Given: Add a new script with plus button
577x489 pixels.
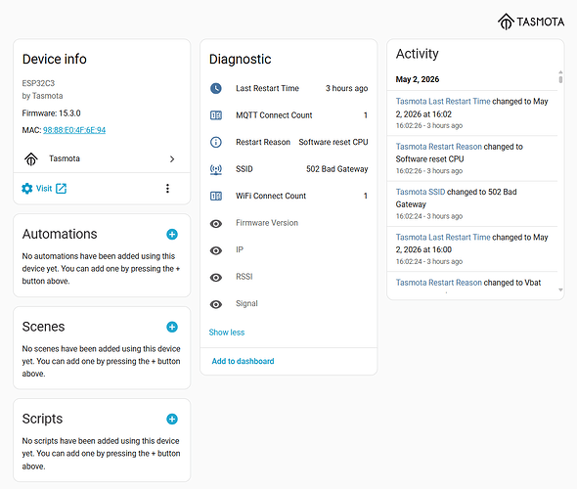Looking at the screenshot, I should coord(172,419).
